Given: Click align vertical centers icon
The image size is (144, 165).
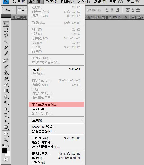Looking at the screenshot, I should tap(94, 10).
